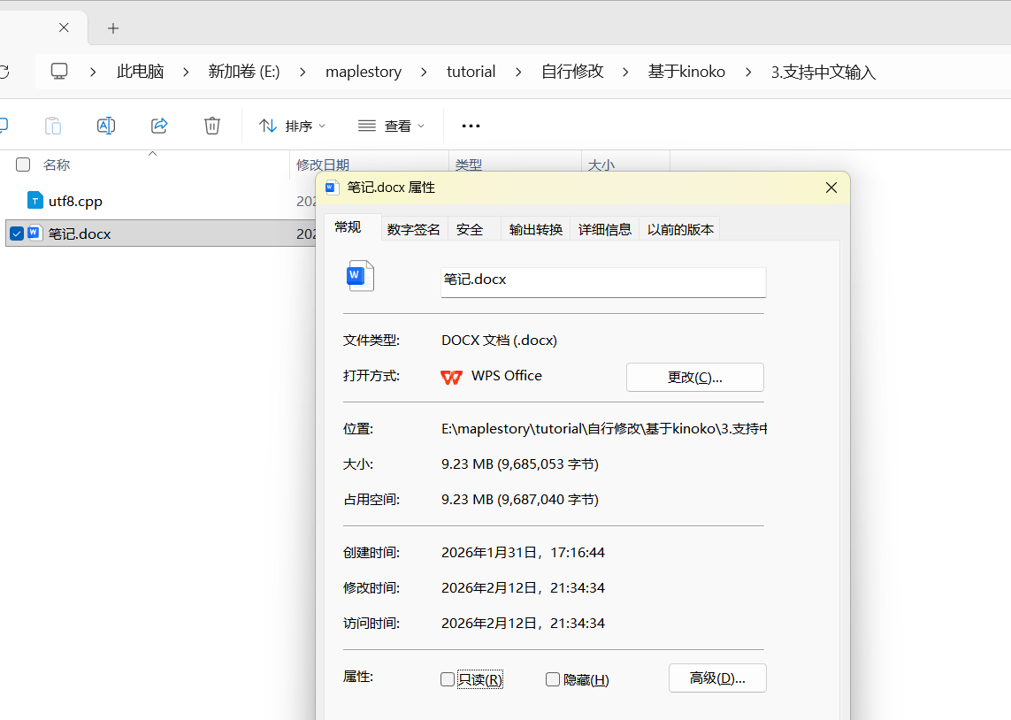1011x720 pixels.
Task: Open a new tab with the plus icon
Action: 113,28
